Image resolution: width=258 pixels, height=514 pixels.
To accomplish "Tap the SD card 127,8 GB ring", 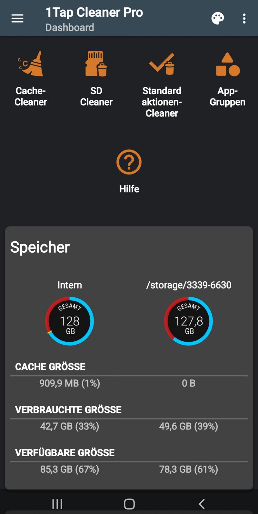I will click(189, 321).
